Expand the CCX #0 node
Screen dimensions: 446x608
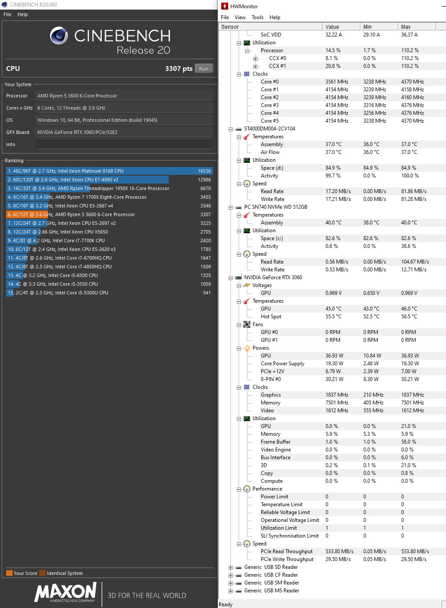pos(255,59)
